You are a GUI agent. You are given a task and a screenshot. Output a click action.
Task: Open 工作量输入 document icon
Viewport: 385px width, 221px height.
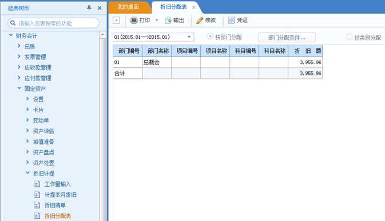click(37, 184)
